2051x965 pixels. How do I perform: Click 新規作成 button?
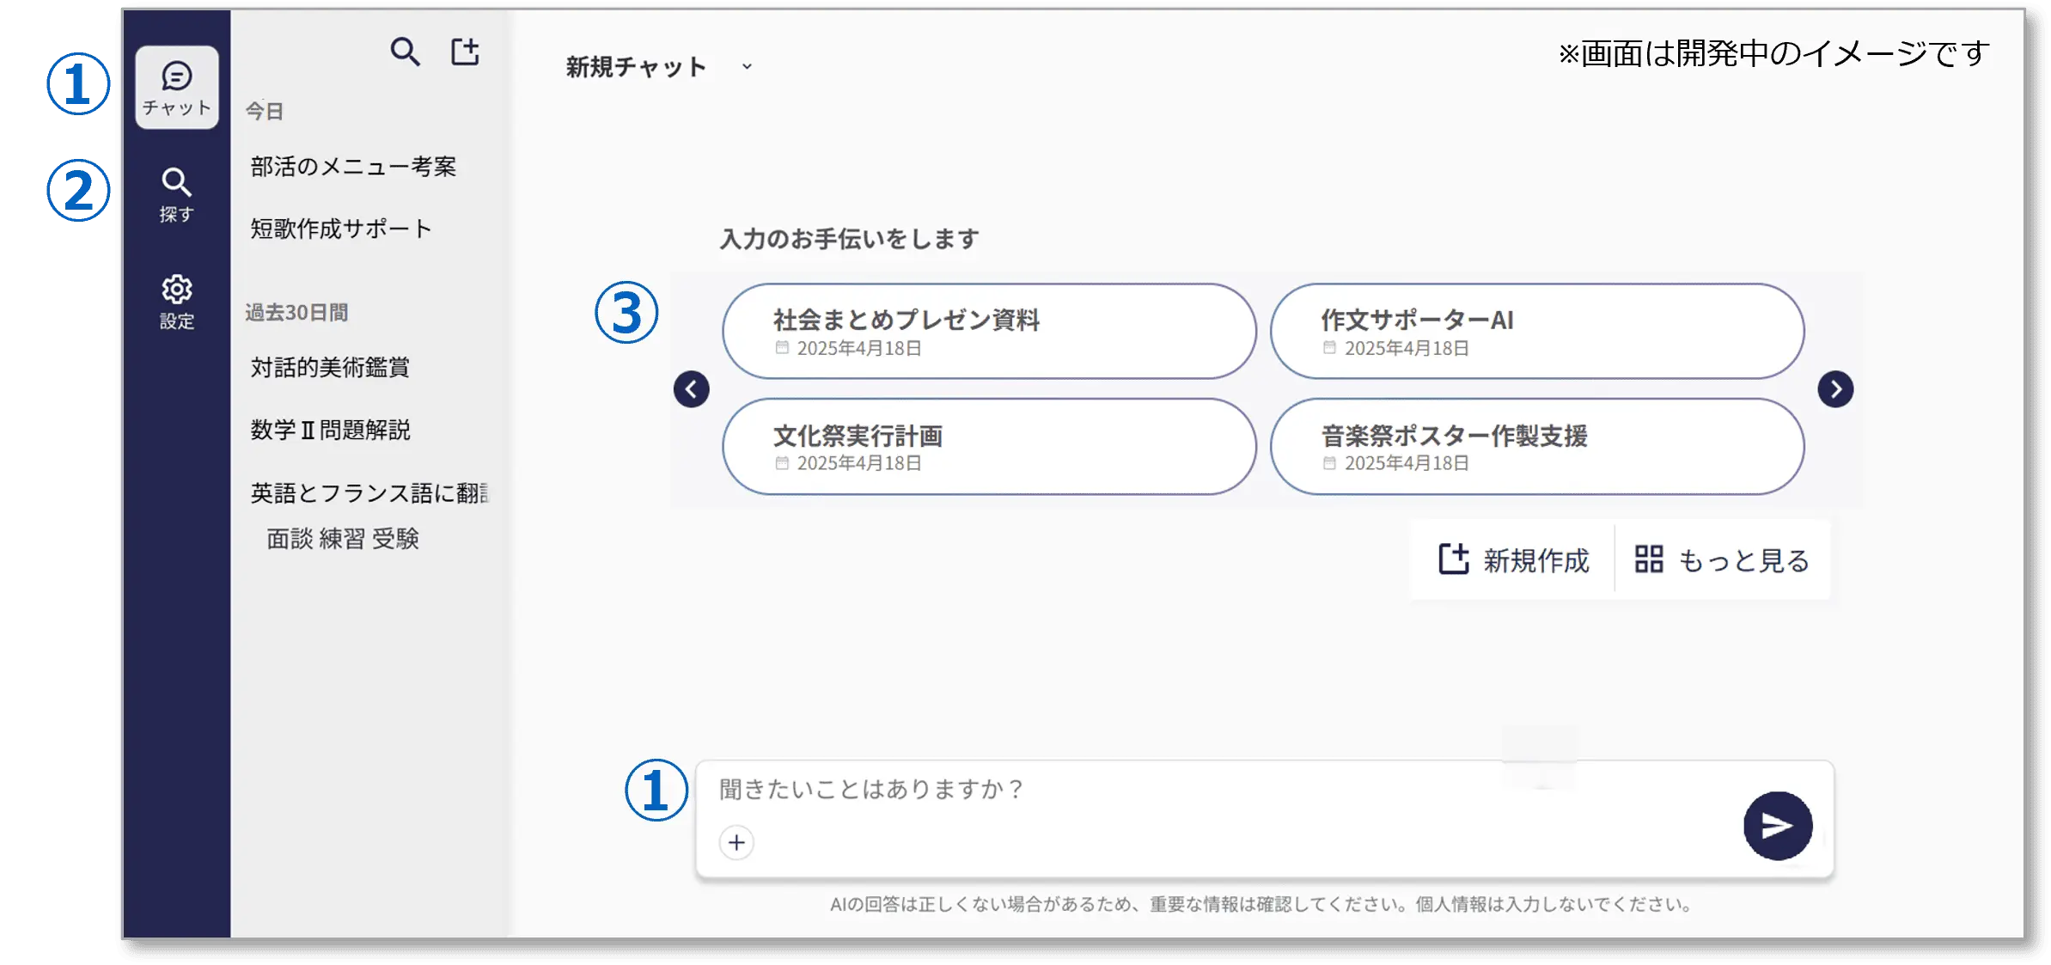point(1514,559)
